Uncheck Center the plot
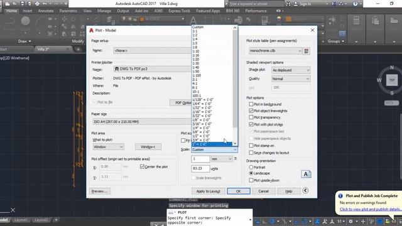 (142, 166)
